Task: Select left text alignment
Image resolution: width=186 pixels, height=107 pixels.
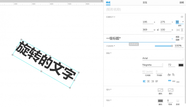Action: pyautogui.click(x=144, y=81)
